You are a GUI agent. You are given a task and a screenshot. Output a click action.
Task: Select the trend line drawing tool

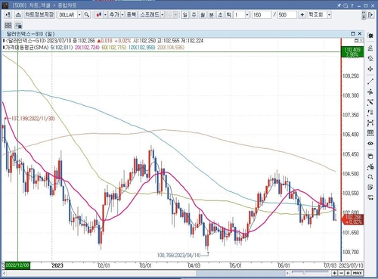[370, 81]
